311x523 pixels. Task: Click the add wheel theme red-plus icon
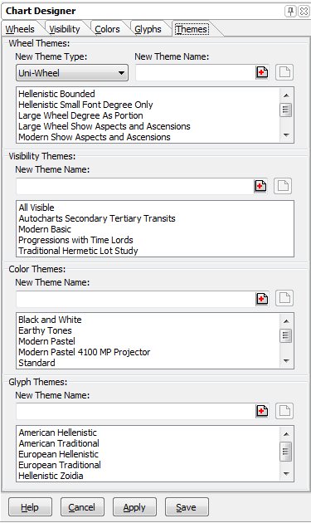point(262,72)
